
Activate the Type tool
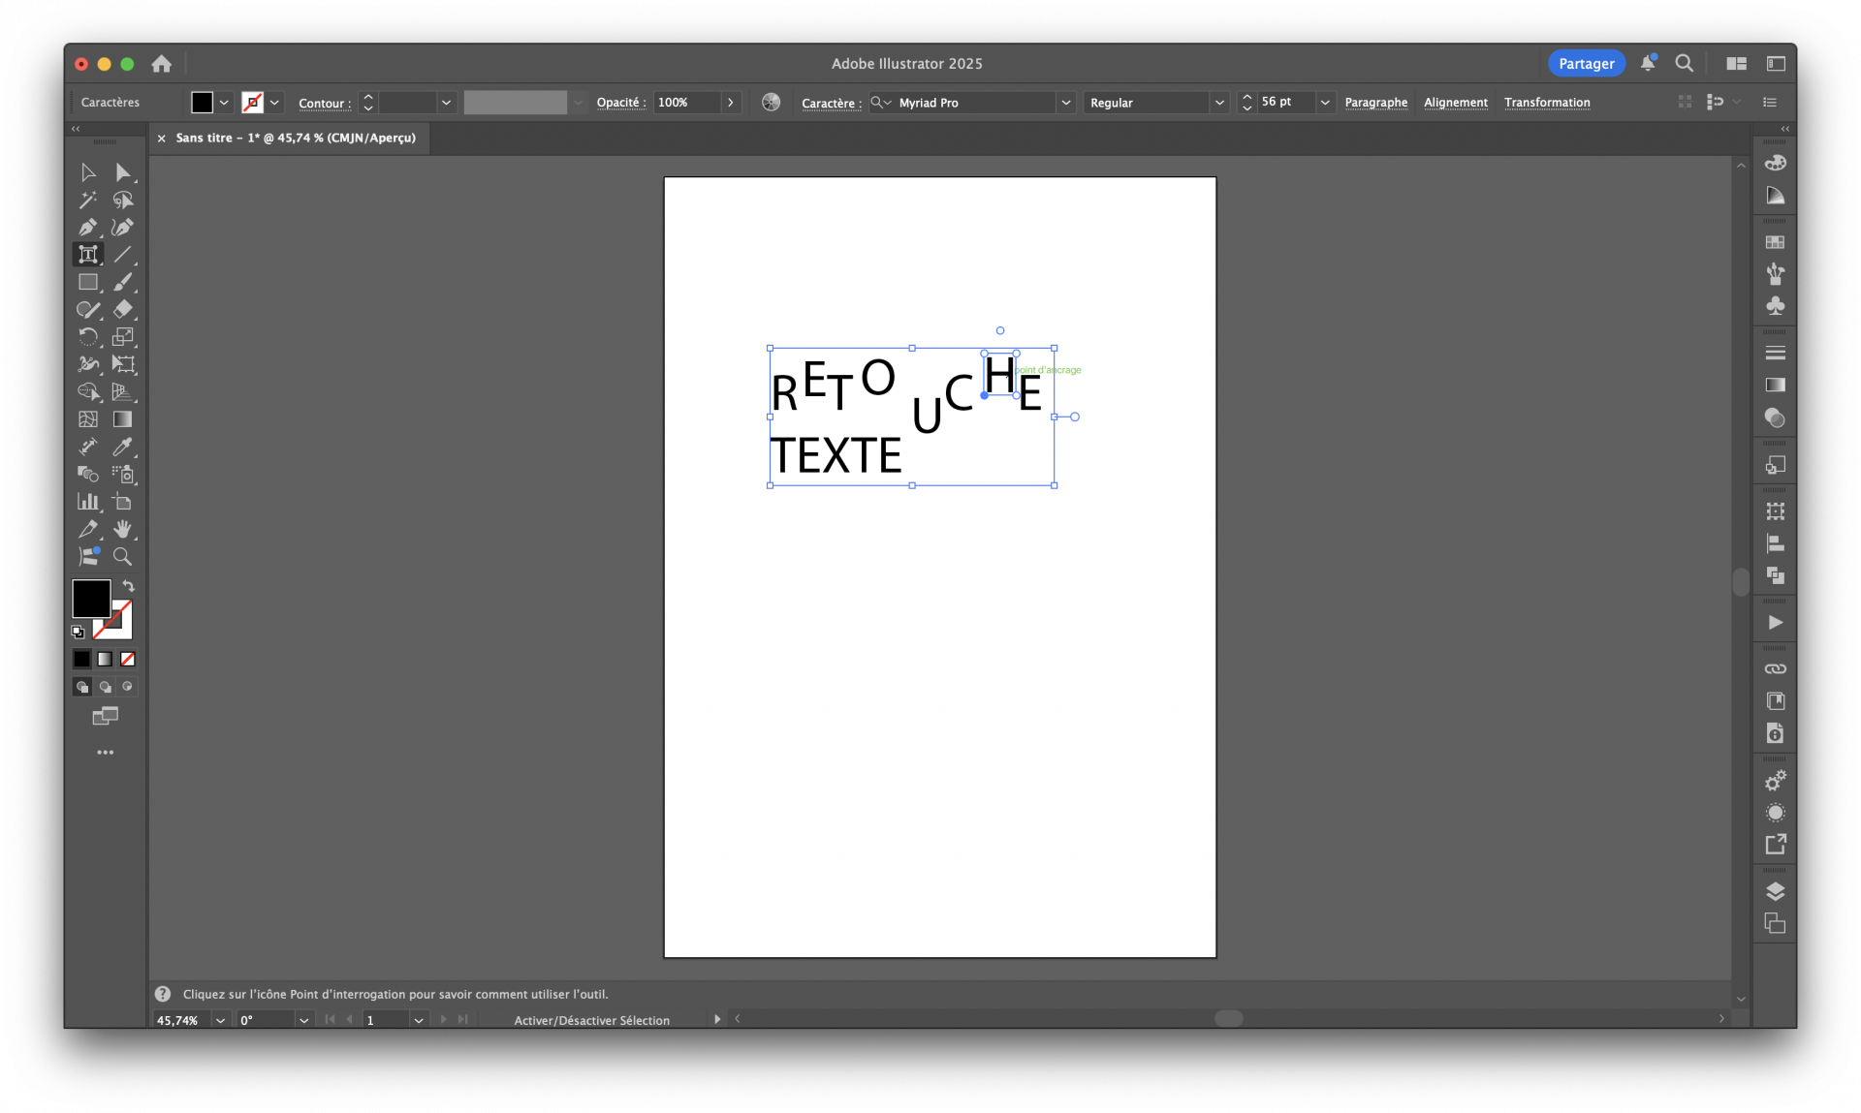pos(88,255)
